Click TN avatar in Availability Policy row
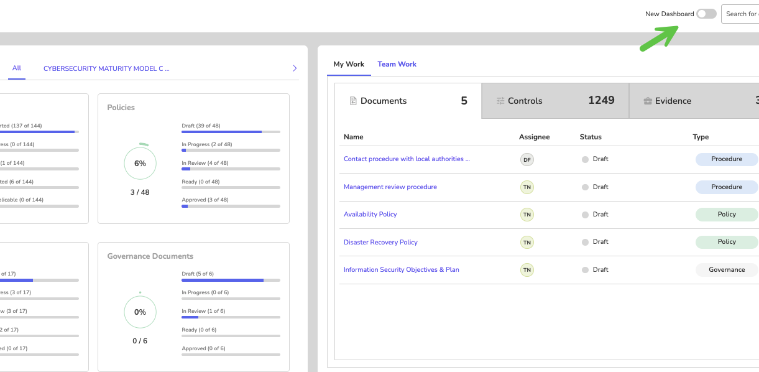 click(x=527, y=215)
